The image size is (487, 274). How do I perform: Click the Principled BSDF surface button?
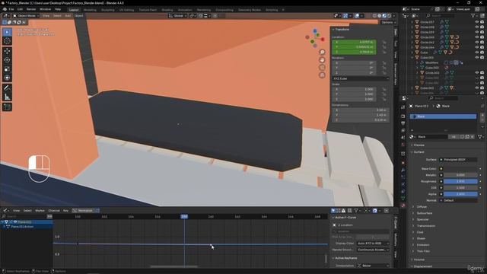[458, 160]
